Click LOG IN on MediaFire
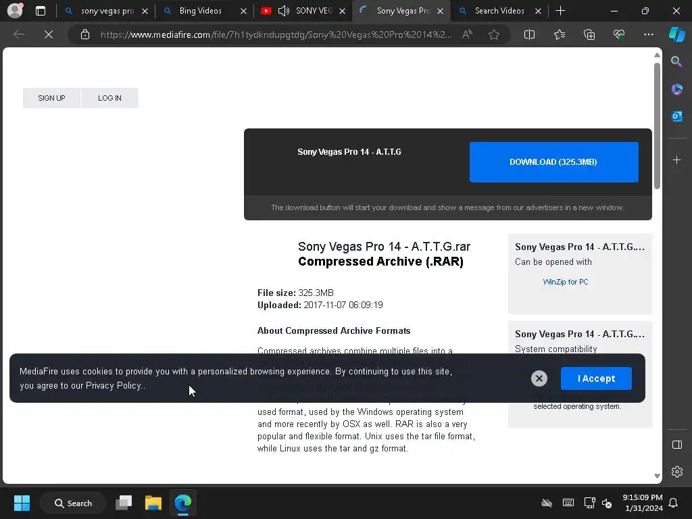 click(x=110, y=98)
